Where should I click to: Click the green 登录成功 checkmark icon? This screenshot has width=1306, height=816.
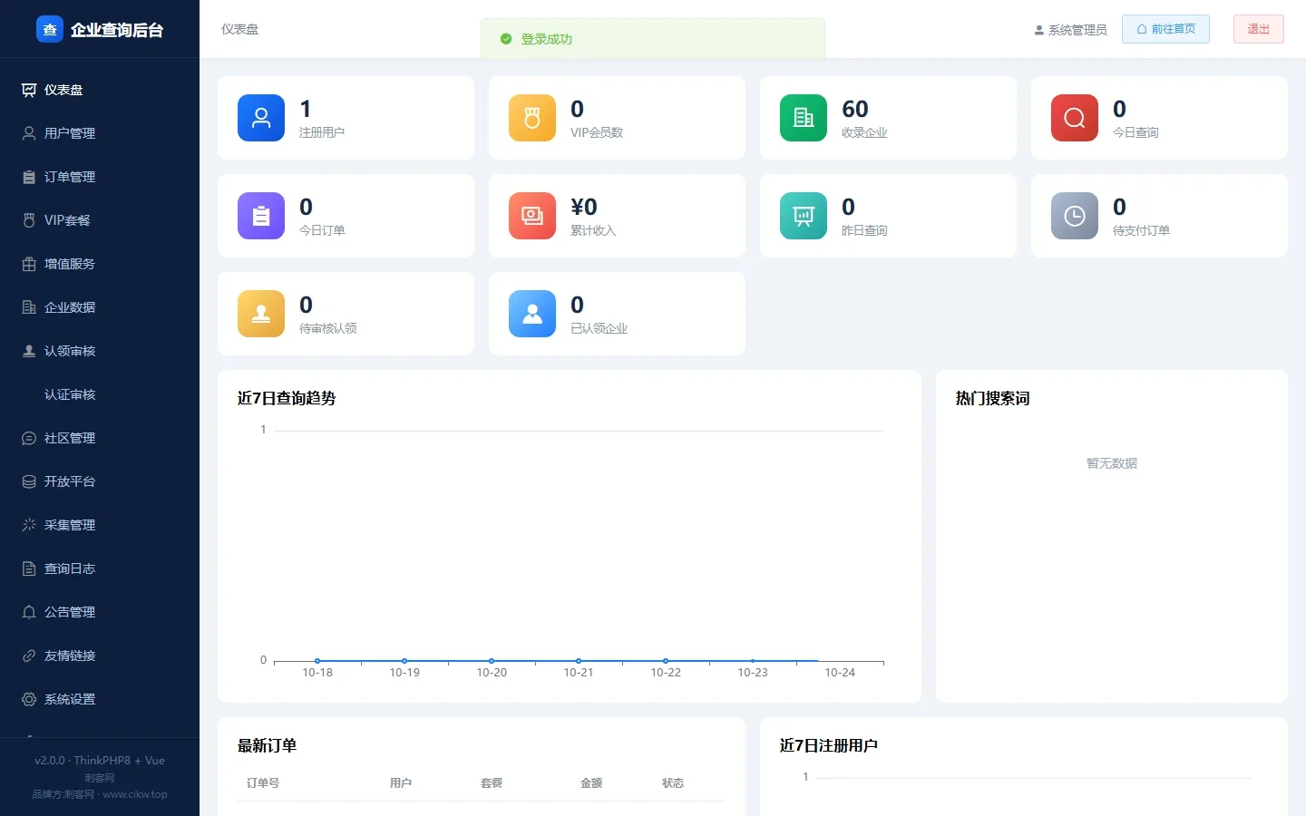pyautogui.click(x=506, y=39)
